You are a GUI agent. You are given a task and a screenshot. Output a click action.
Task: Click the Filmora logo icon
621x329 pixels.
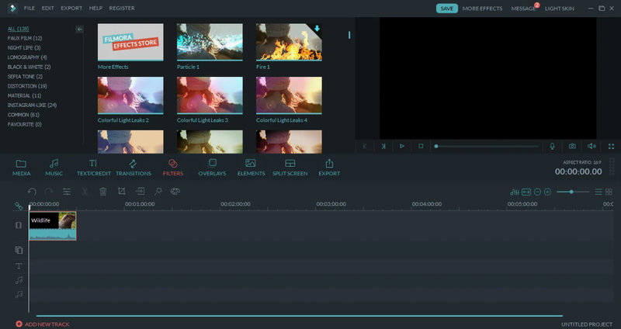click(x=12, y=8)
